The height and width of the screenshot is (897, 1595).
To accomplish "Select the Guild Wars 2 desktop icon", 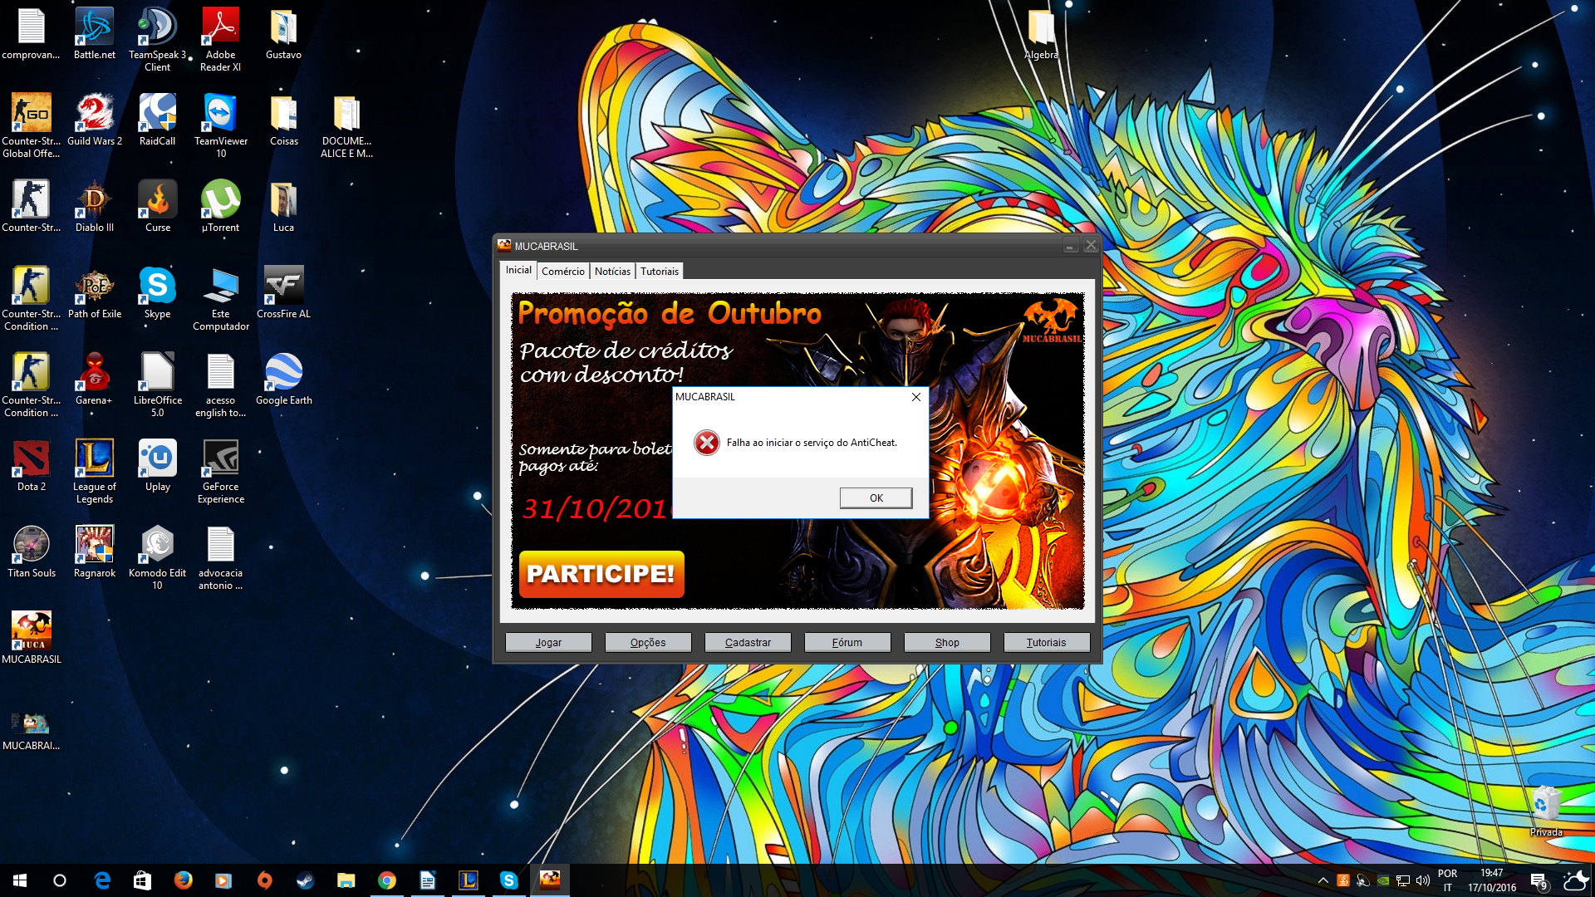I will pos(95,120).
